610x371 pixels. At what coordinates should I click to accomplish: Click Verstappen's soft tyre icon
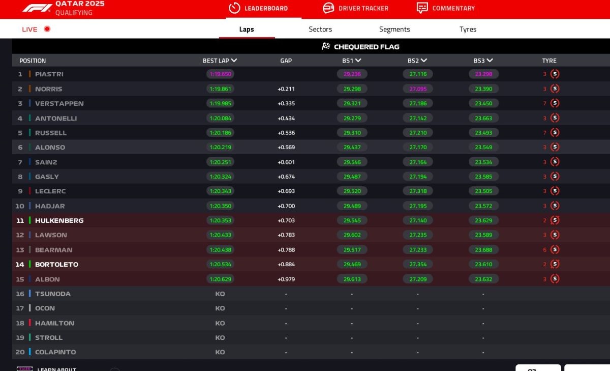555,103
